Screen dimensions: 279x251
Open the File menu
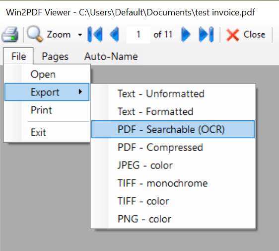[x=18, y=57]
